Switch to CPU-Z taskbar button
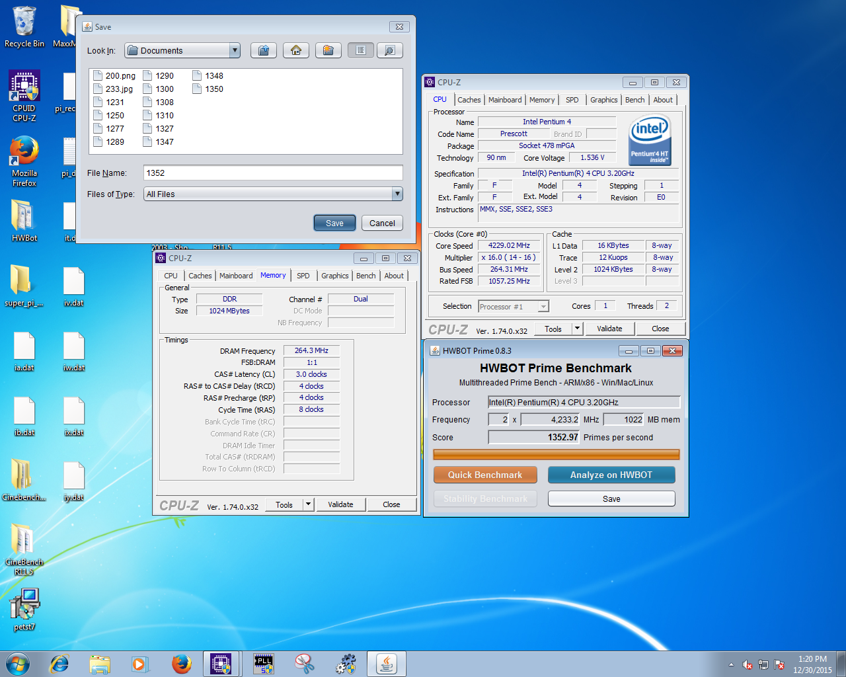Image resolution: width=846 pixels, height=677 pixels. tap(221, 664)
